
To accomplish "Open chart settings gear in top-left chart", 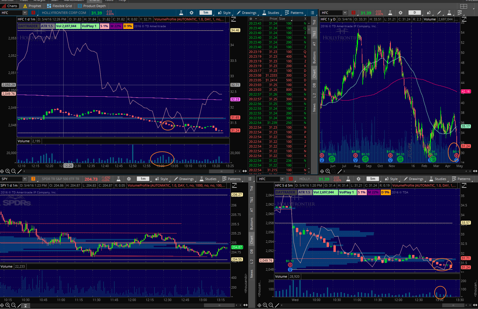I will pos(192,13).
